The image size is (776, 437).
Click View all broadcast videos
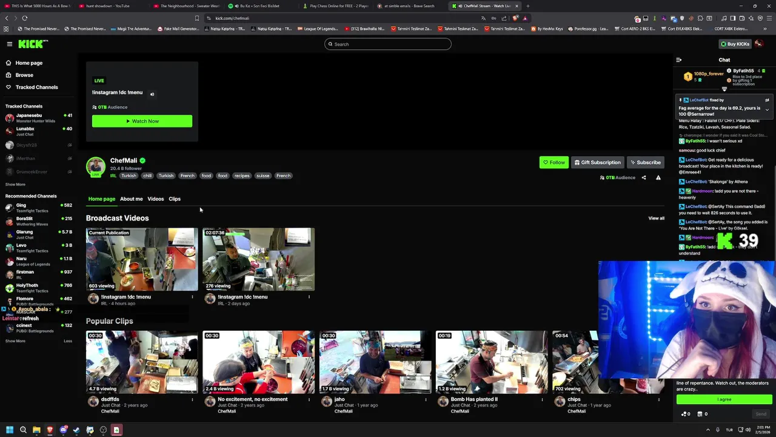(657, 218)
